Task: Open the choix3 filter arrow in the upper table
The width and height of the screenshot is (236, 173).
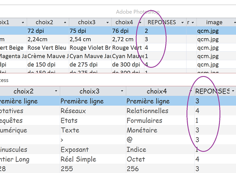Action: click(x=107, y=22)
